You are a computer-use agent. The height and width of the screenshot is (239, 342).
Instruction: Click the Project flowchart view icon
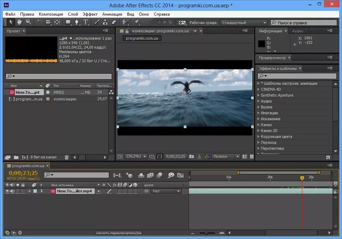pyautogui.click(x=111, y=92)
